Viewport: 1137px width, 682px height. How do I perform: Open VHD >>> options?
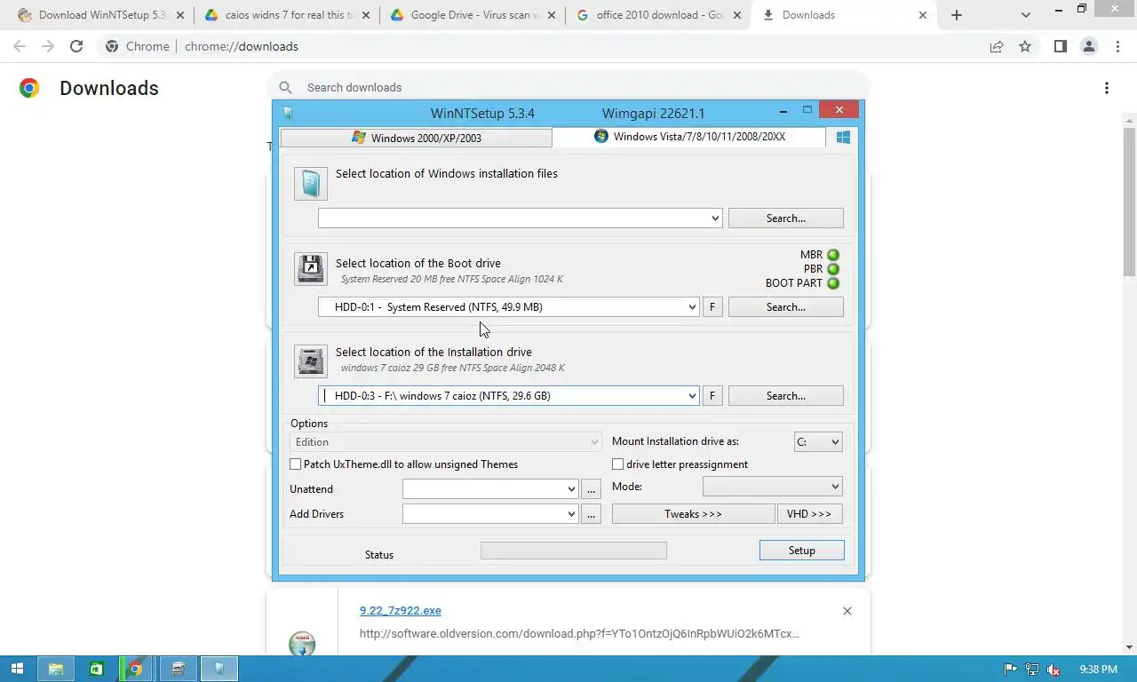[809, 514]
